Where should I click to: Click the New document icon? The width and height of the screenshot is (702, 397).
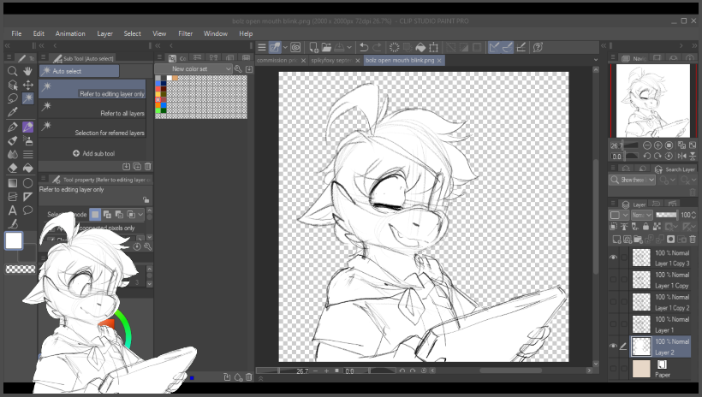tap(314, 47)
